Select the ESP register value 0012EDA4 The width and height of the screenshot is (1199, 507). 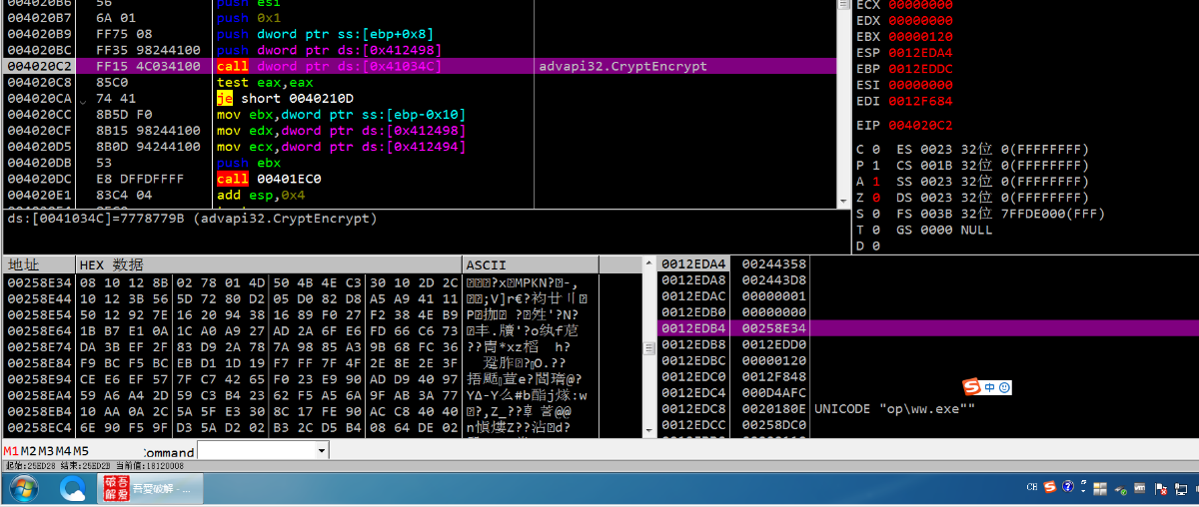[920, 53]
